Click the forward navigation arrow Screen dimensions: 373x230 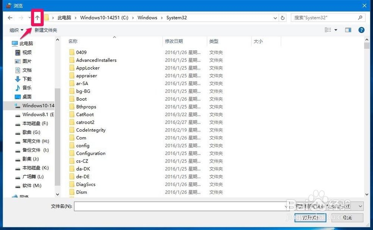point(21,18)
